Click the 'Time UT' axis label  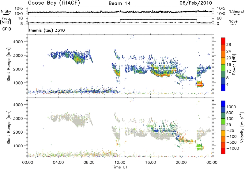tap(120, 167)
